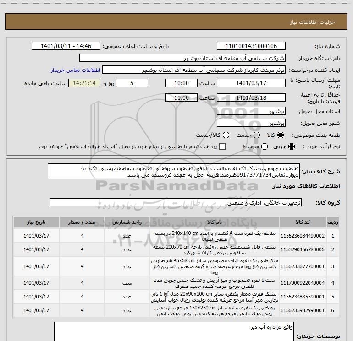The width and height of the screenshot is (353, 341).
Task: Select the خدمت radio button
Action: [x=257, y=135]
